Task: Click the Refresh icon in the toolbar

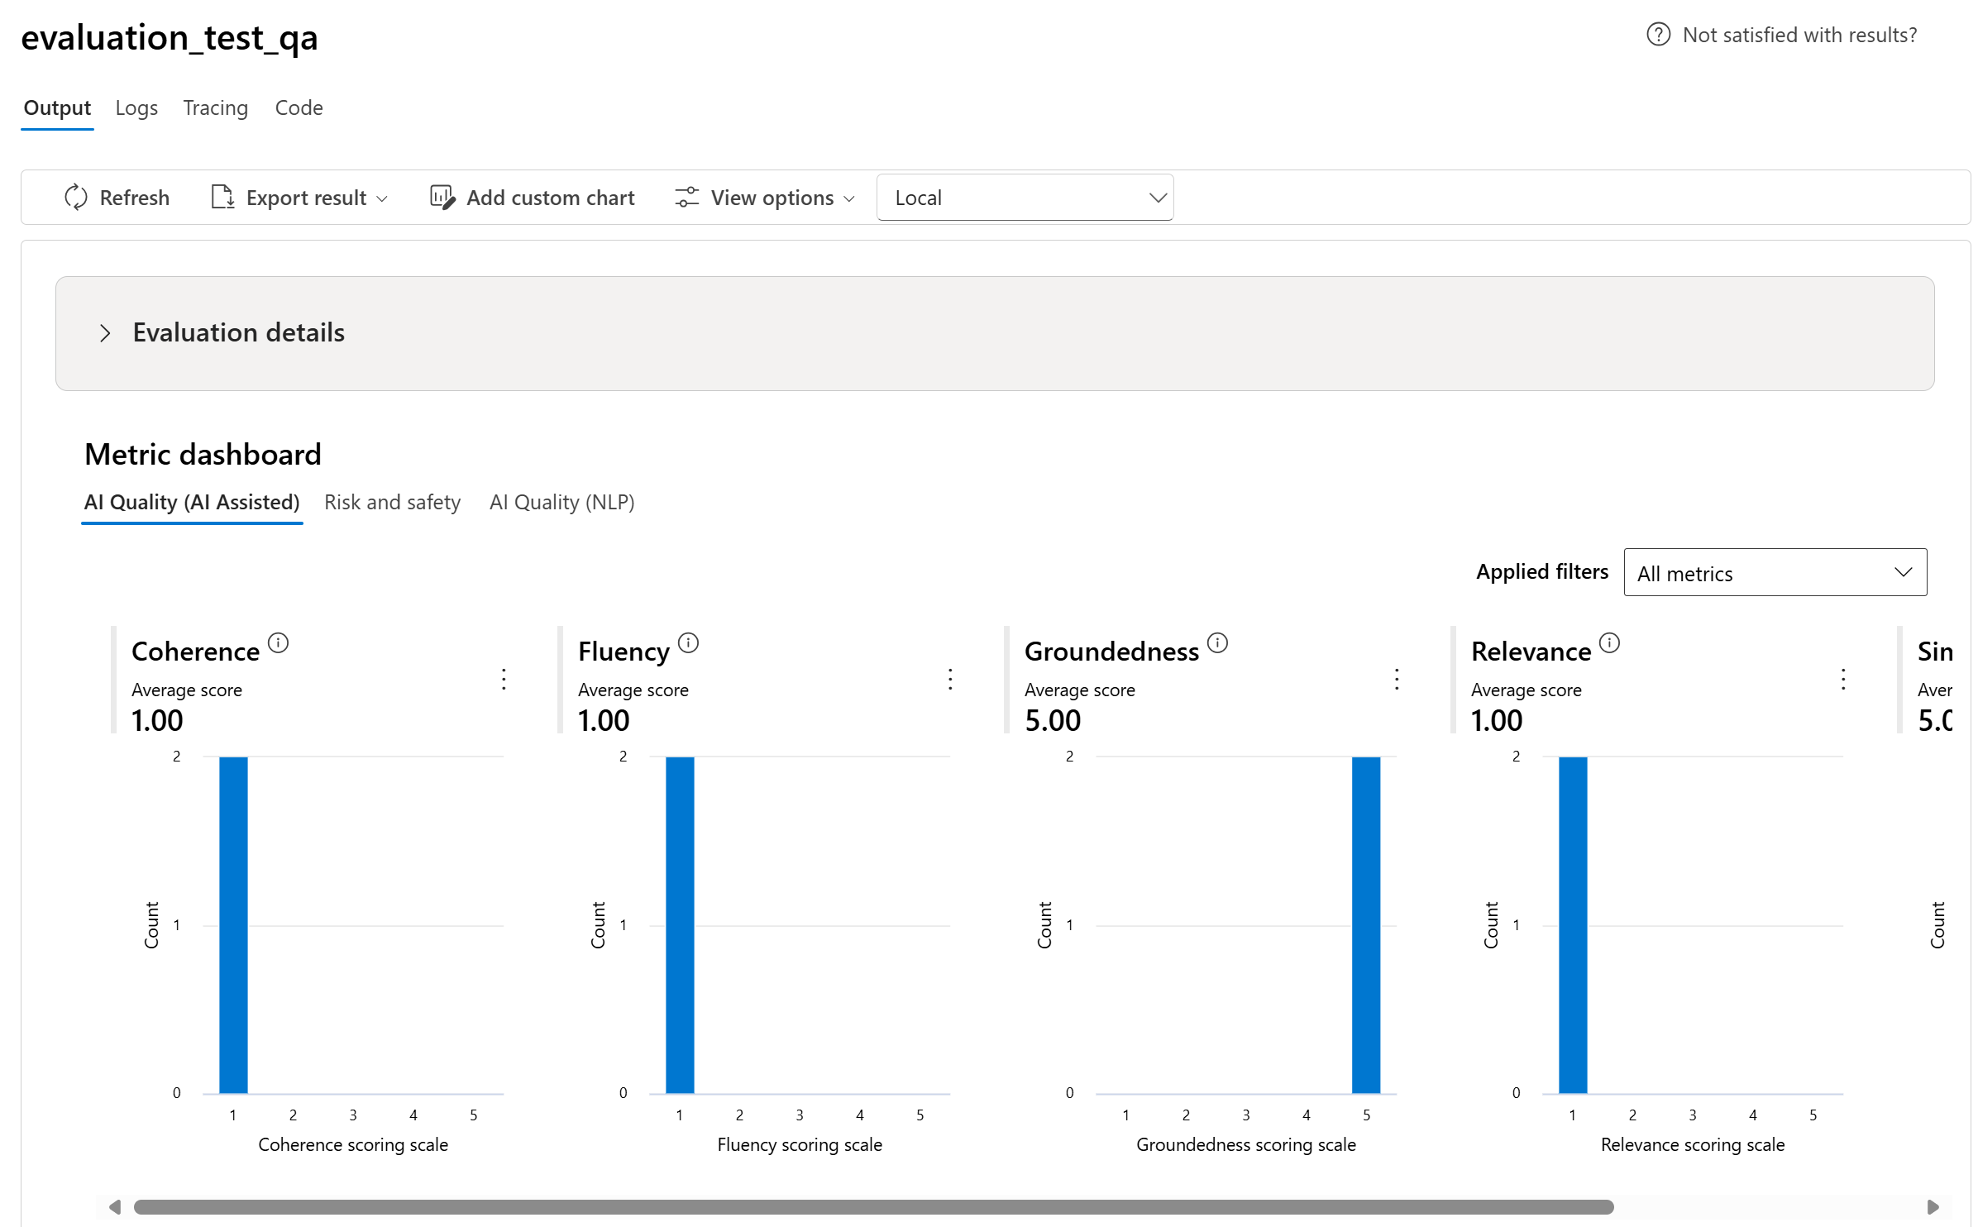Action: [76, 198]
